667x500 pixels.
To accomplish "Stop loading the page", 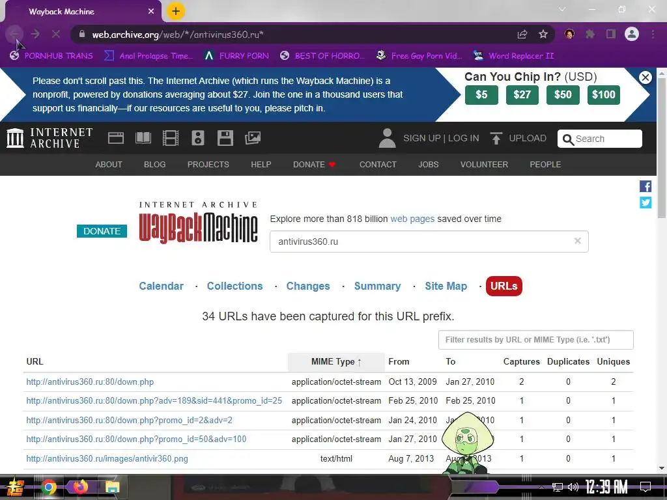I will [x=56, y=34].
